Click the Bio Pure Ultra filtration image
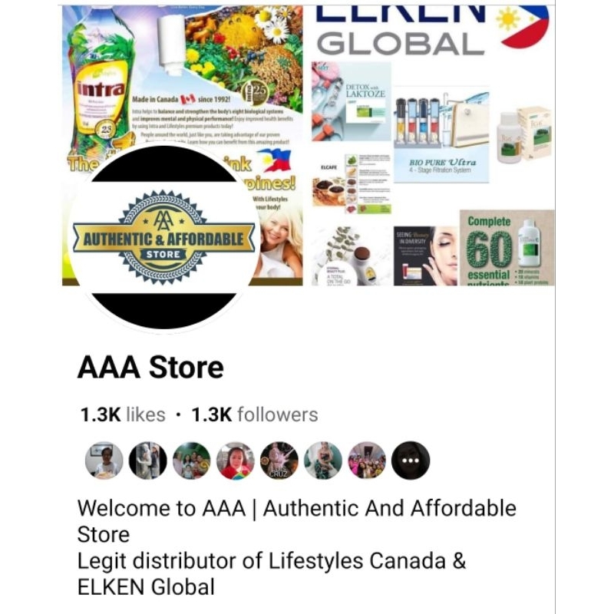Image resolution: width=614 pixels, height=614 pixels. 441,135
